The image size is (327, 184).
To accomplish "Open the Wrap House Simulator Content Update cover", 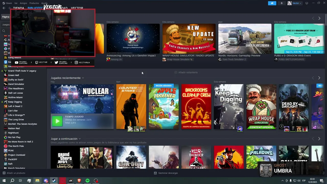I will (261, 107).
